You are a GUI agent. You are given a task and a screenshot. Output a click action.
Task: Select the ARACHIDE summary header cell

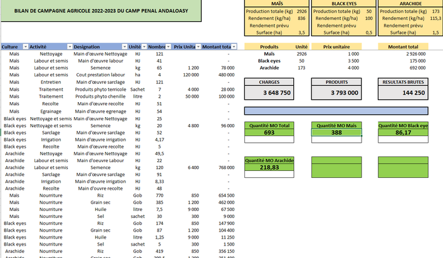click(x=410, y=4)
